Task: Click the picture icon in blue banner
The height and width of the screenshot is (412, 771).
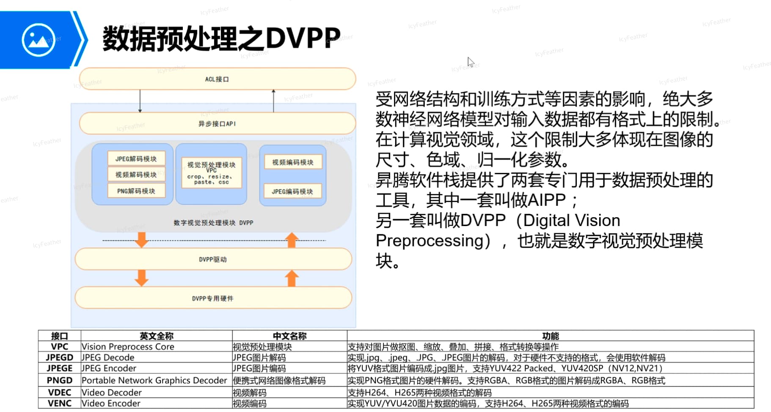Action: [39, 40]
